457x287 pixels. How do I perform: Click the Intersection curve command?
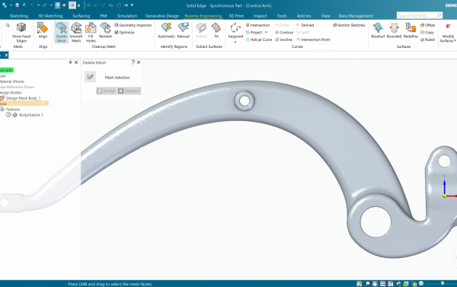257,25
